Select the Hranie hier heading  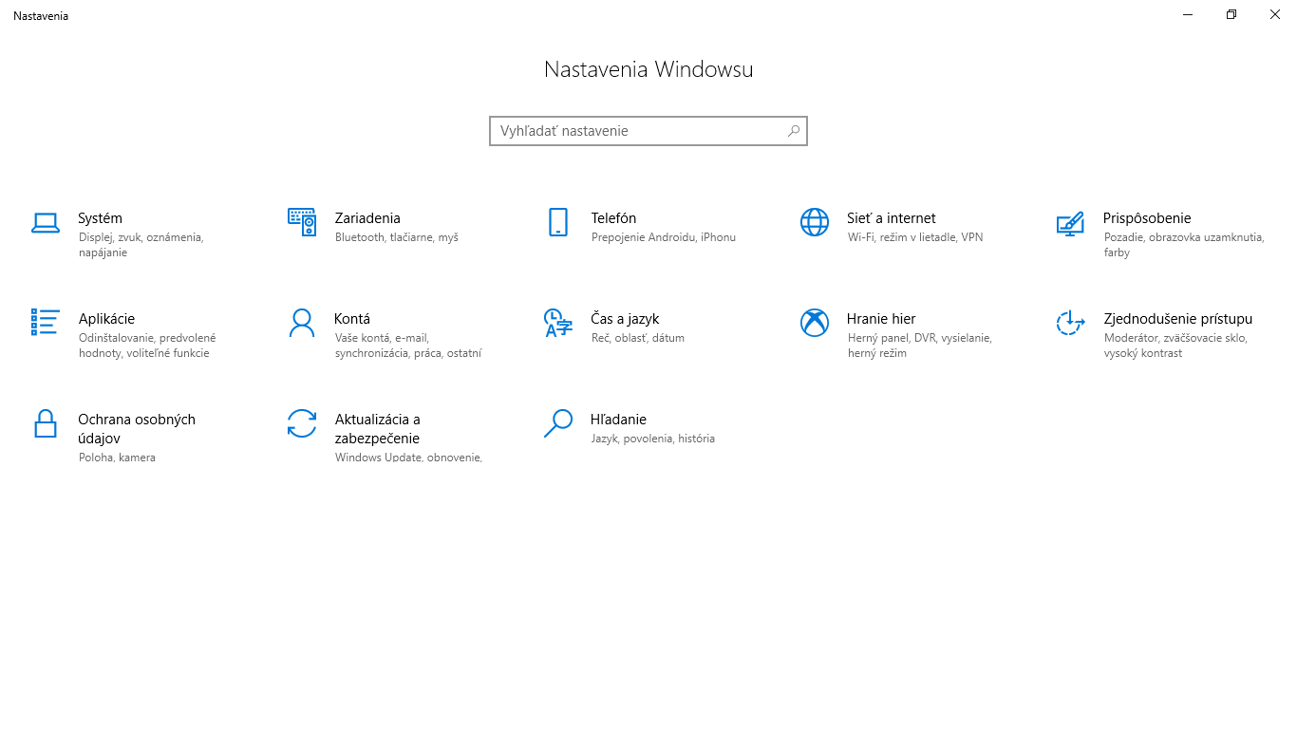click(881, 319)
